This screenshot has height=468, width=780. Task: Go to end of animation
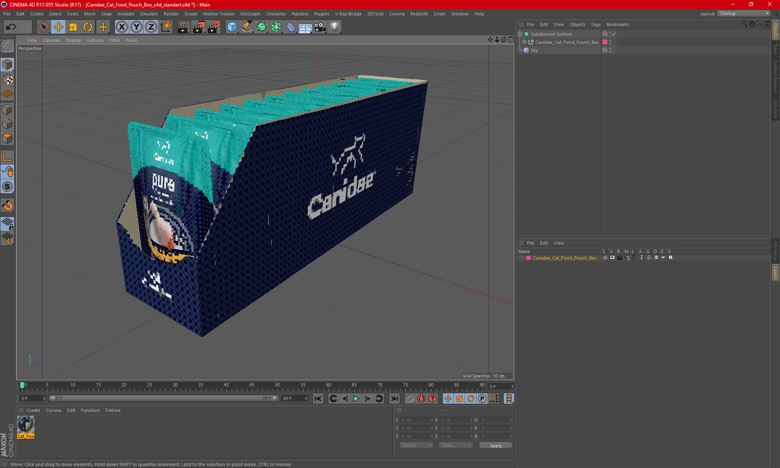click(394, 399)
